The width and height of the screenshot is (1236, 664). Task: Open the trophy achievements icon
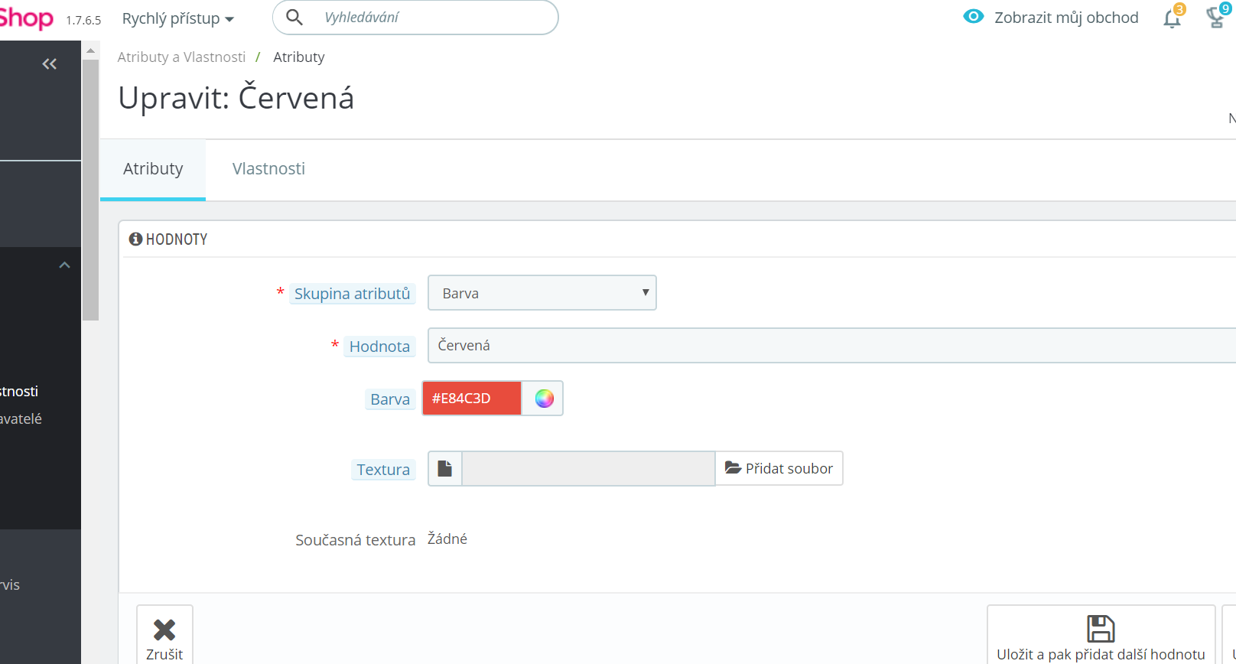pyautogui.click(x=1215, y=17)
